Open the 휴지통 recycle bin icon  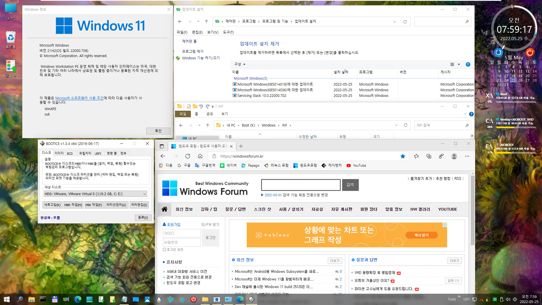[x=11, y=40]
